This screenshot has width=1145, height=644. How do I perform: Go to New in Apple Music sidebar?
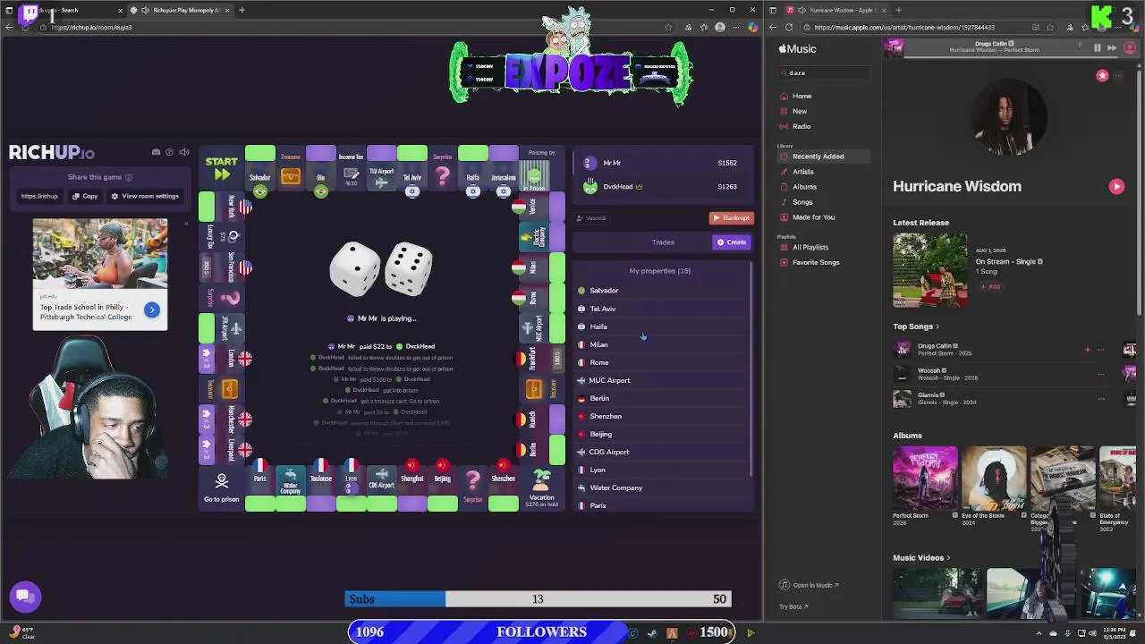tap(800, 111)
